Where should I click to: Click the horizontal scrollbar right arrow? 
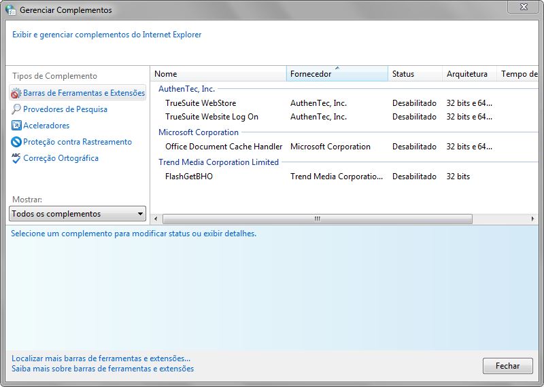[x=533, y=219]
